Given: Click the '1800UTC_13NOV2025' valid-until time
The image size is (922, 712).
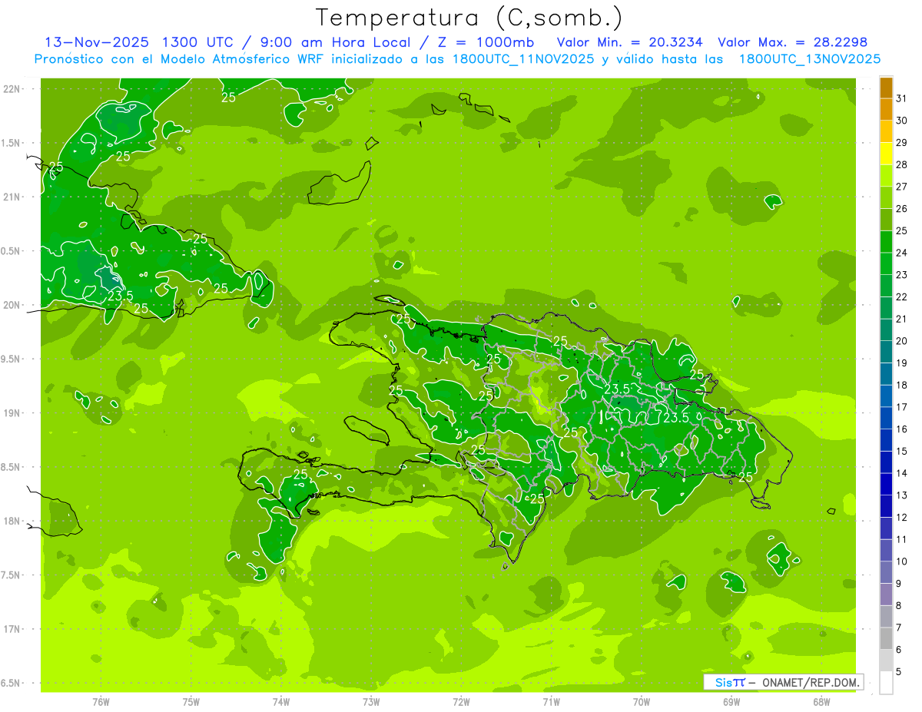Looking at the screenshot, I should click(810, 58).
